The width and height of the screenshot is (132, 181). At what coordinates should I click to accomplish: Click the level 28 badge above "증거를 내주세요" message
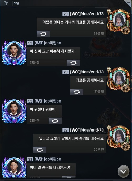pyautogui.click(x=66, y=130)
